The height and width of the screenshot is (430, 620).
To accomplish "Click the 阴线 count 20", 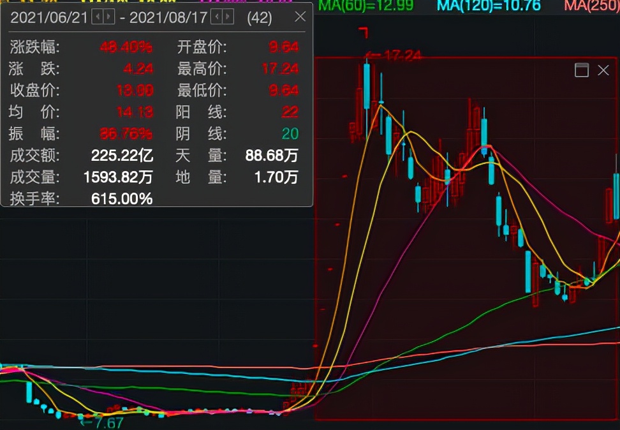I will (290, 134).
